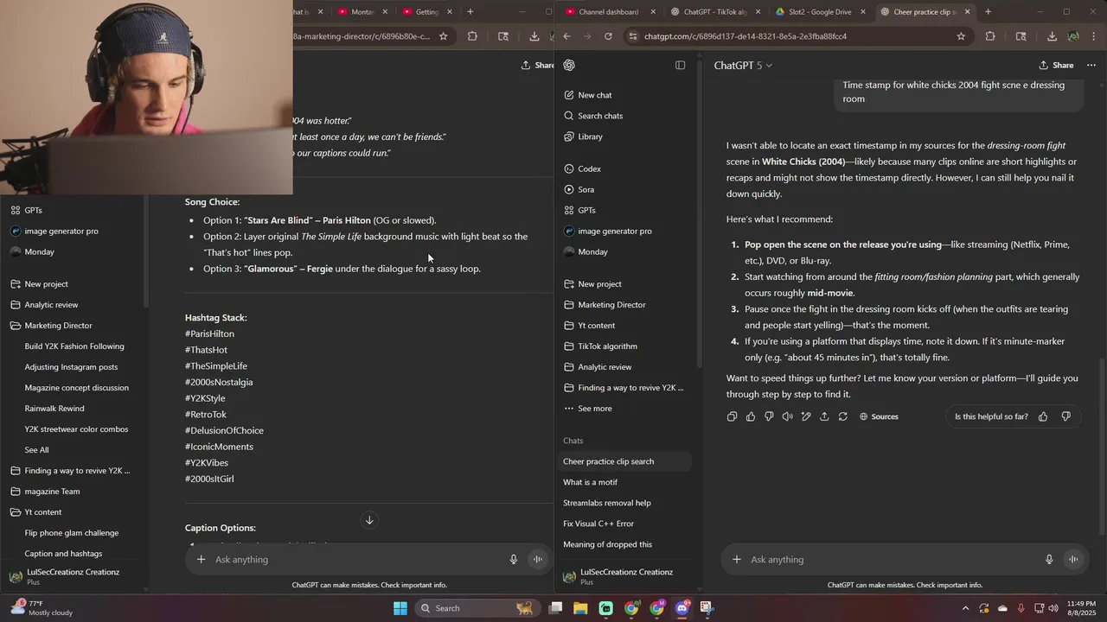1107x622 pixels.
Task: Open Sources for the response
Action: point(879,416)
